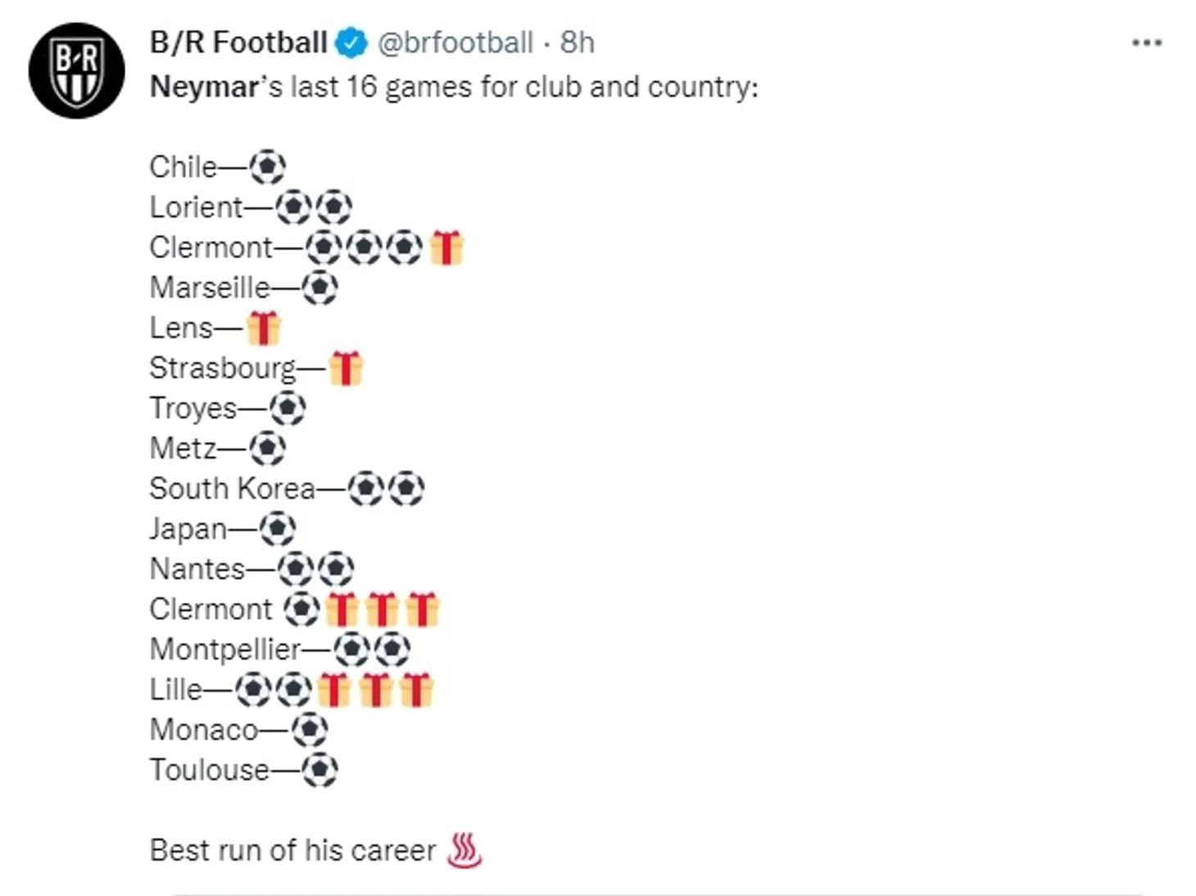Click the soccer ball beside Japan

click(x=277, y=528)
